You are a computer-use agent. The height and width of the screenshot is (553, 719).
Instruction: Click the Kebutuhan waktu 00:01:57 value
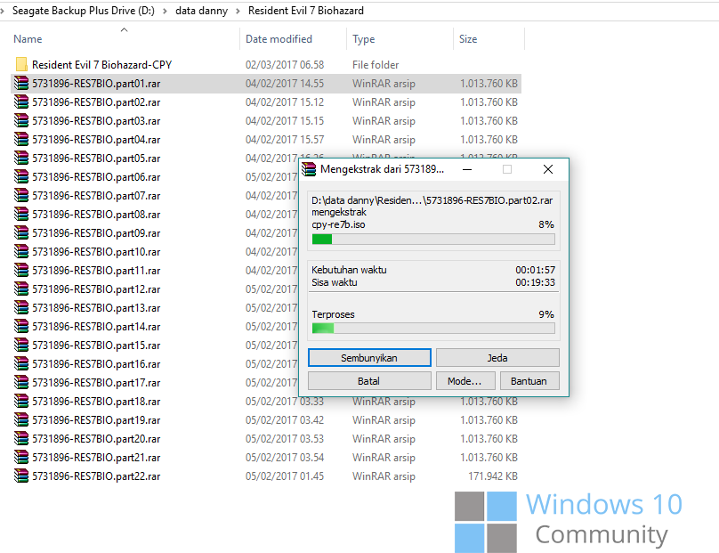point(535,270)
